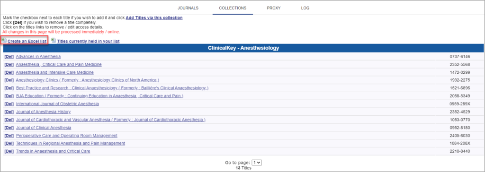Click ISSN 1521-6896

pos(460,88)
